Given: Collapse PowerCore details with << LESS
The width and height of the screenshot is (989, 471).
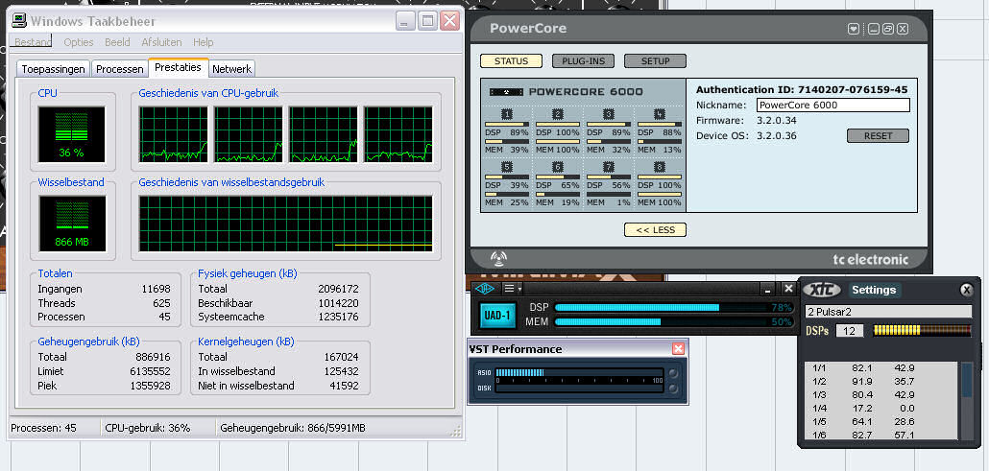Looking at the screenshot, I should click(x=656, y=229).
